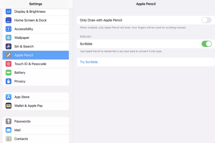Viewport: 215px width, 143px height.
Task: Go to Battery settings
Action: coord(36,73)
